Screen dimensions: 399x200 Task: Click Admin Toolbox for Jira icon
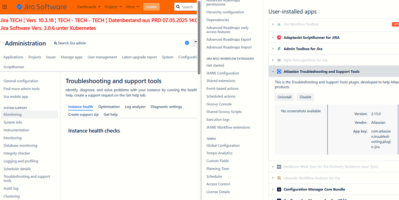click(x=279, y=49)
